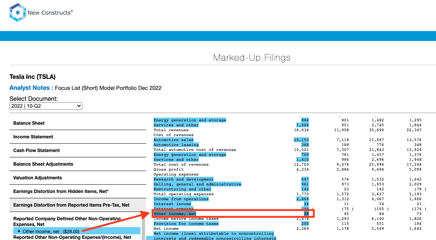Image resolution: width=436 pixels, height=240 pixels.
Task: Click the Total automotive cost of revenues label
Action: 195,150
